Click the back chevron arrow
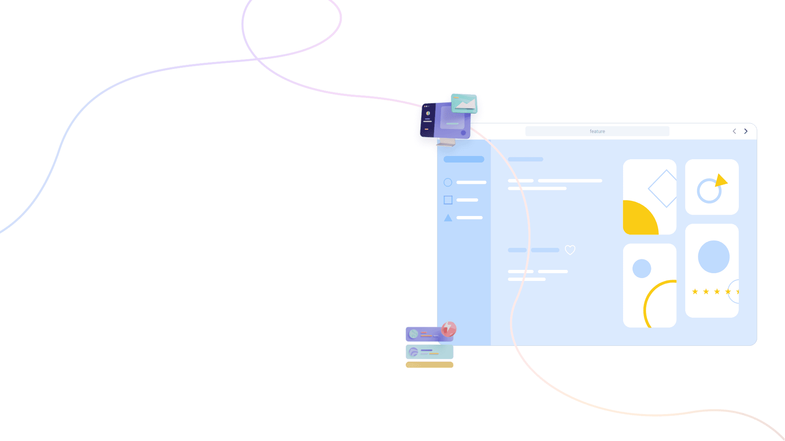 [x=734, y=131]
